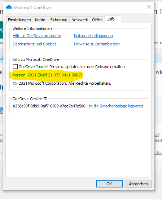Viewport: 162px width, 199px height.
Task: Open the Einstellungen tab
Action: [x=19, y=20]
